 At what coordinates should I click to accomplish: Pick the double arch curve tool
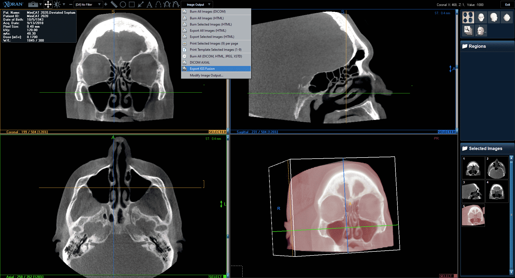[x=167, y=4]
